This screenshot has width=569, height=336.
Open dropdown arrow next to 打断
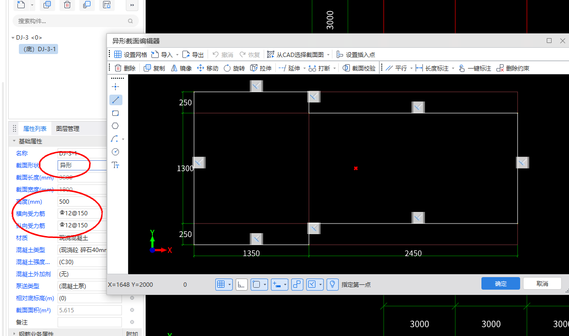tap(335, 68)
